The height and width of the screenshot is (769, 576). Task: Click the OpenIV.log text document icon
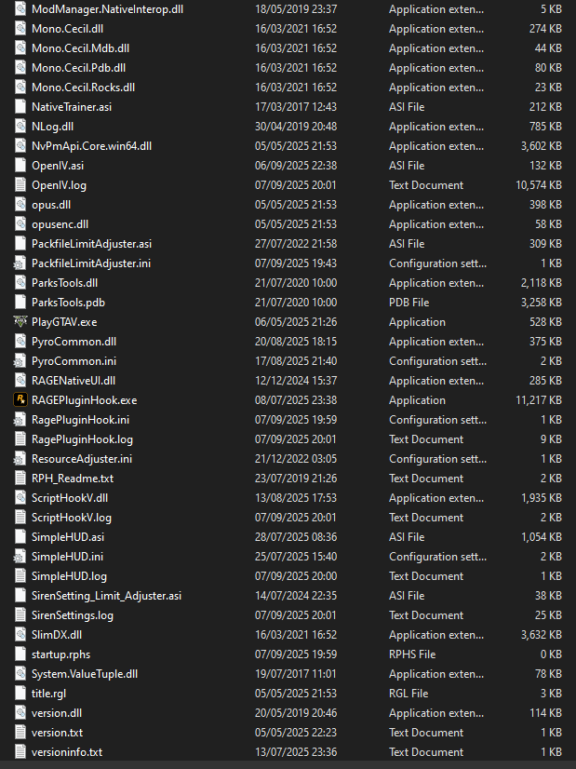pyautogui.click(x=20, y=185)
